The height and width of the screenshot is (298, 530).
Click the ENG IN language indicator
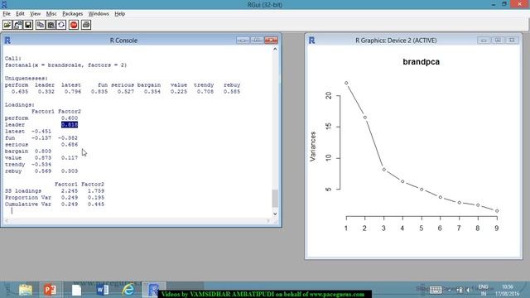coord(484,291)
